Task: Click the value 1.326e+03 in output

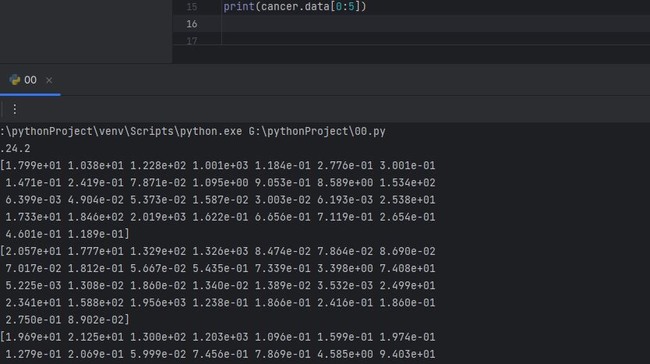Action: (x=220, y=251)
